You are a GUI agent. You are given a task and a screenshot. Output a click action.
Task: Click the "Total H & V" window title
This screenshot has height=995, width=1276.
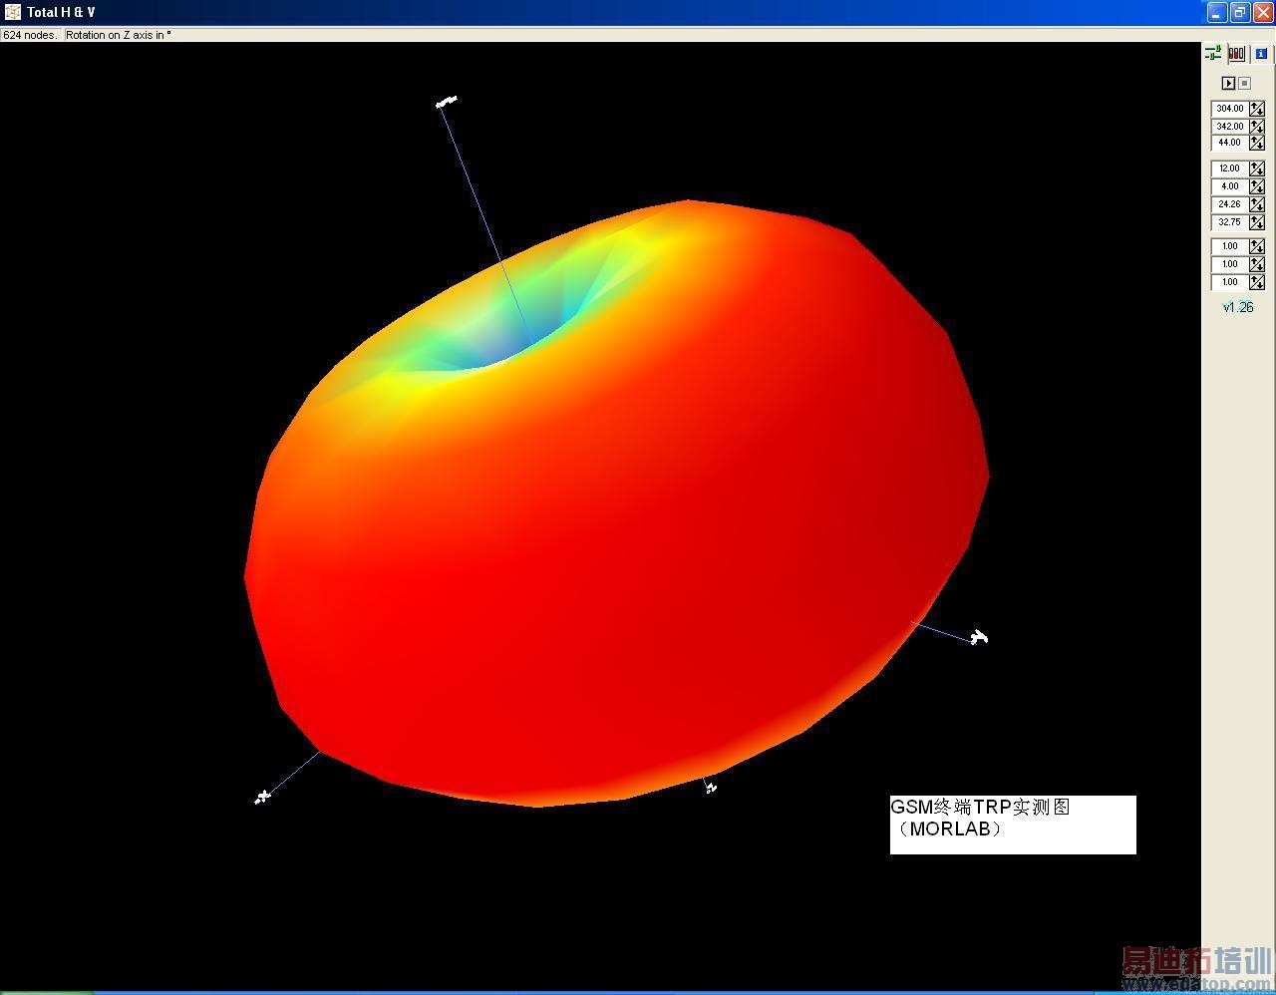61,12
